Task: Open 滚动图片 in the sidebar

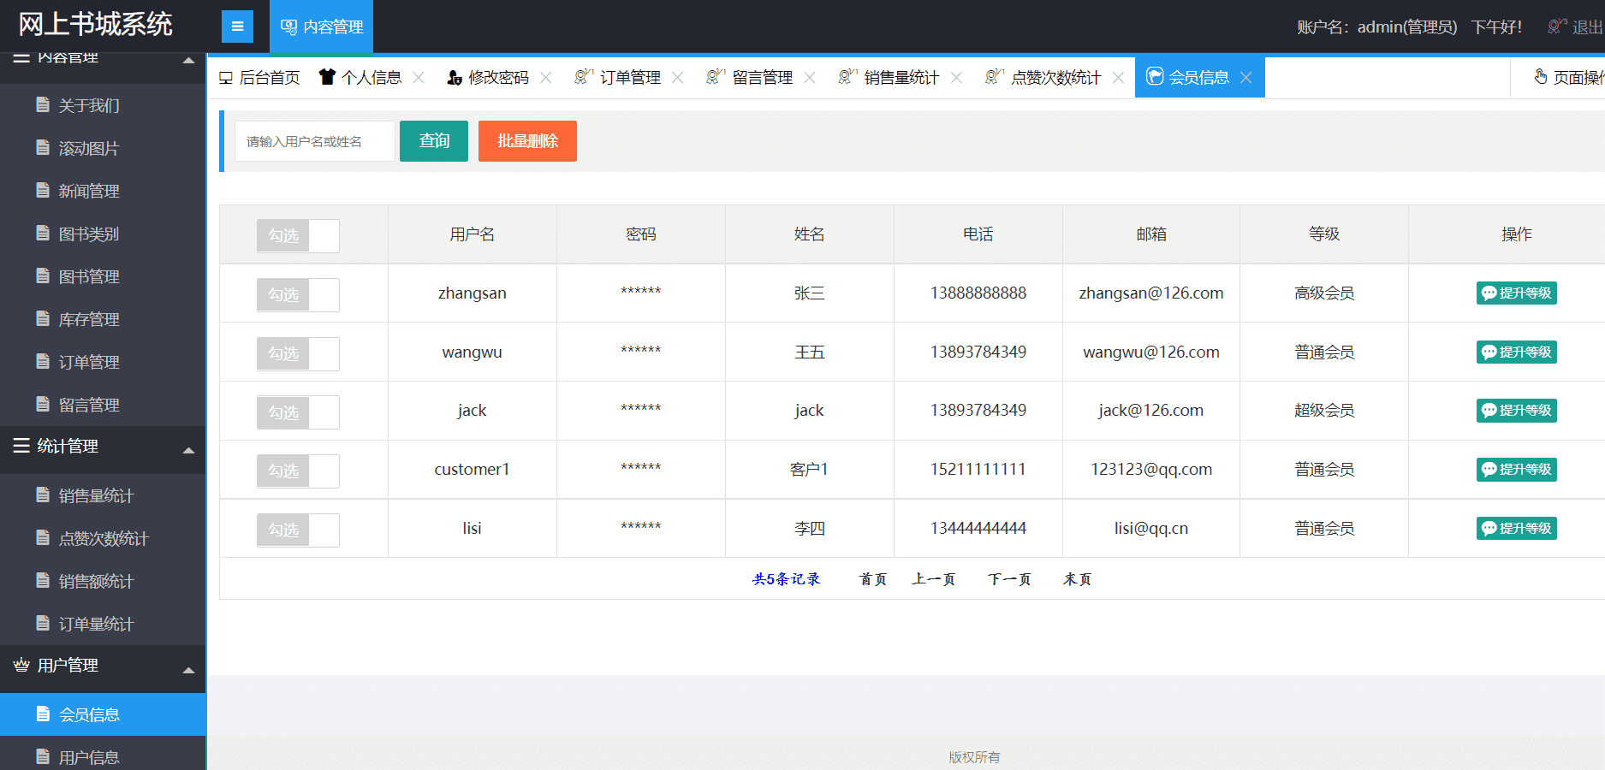Action: (x=103, y=148)
